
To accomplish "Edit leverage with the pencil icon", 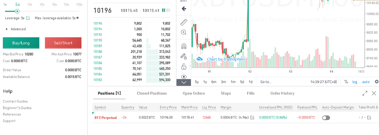I will [28, 18].
